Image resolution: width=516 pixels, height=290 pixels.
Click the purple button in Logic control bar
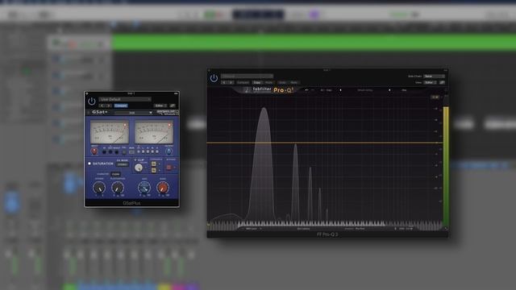(314, 14)
